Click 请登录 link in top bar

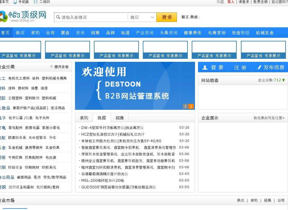(244, 2)
